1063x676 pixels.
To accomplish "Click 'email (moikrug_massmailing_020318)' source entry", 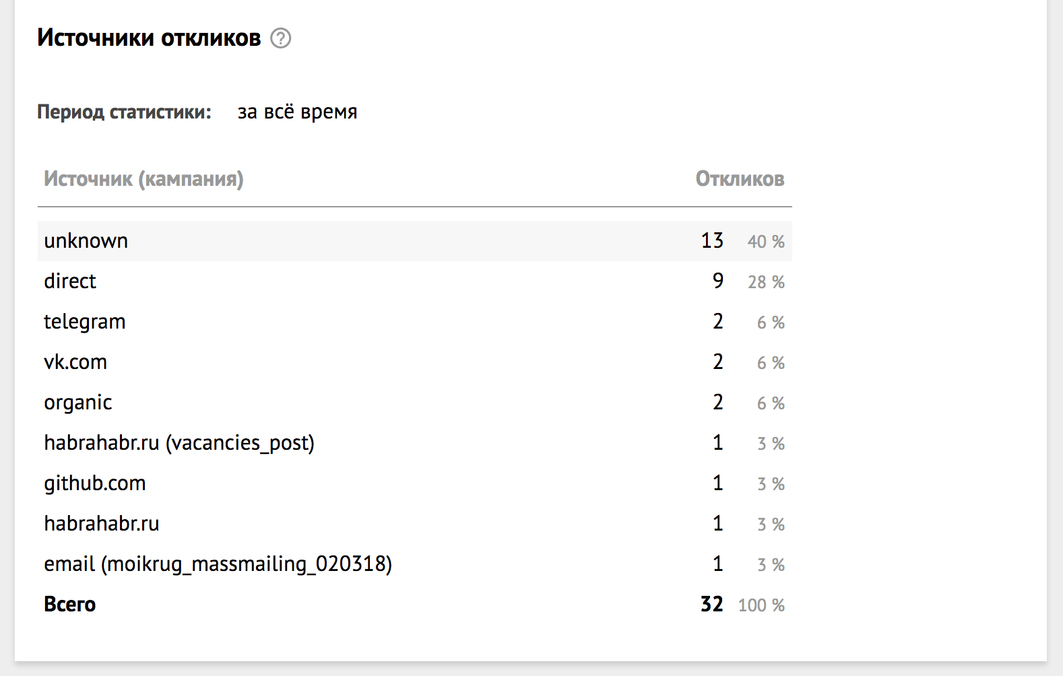I will click(218, 564).
